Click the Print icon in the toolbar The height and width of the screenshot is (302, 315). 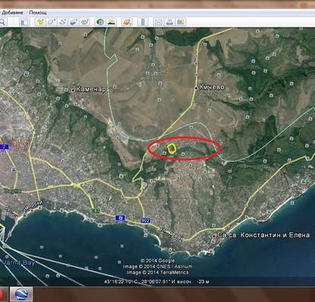[x=170, y=22]
